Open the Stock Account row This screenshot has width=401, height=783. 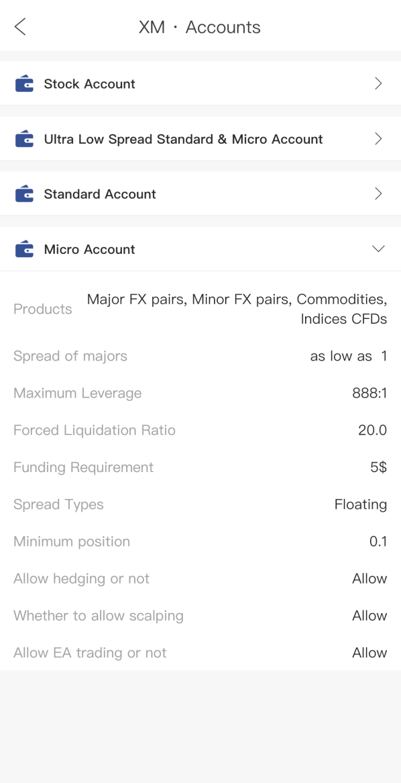coord(200,84)
